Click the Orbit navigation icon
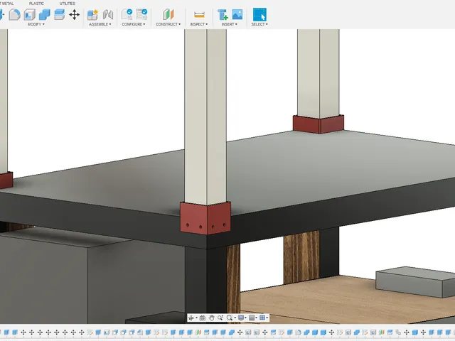Image resolution: width=455 pixels, height=341 pixels. click(x=191, y=318)
